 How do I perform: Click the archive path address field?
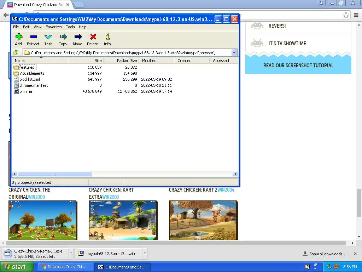point(127,53)
